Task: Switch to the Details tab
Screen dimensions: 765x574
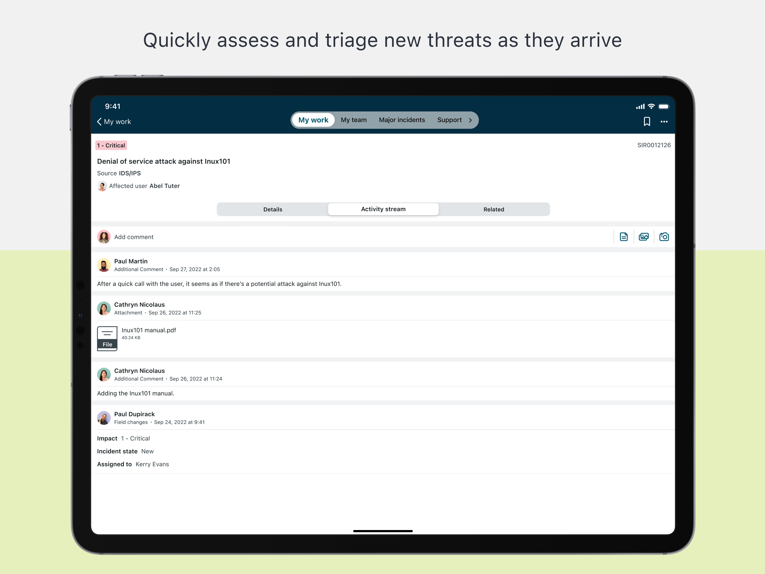Action: pos(273,209)
